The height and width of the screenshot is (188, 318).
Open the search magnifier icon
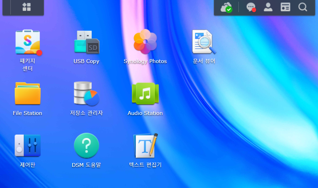coord(302,7)
